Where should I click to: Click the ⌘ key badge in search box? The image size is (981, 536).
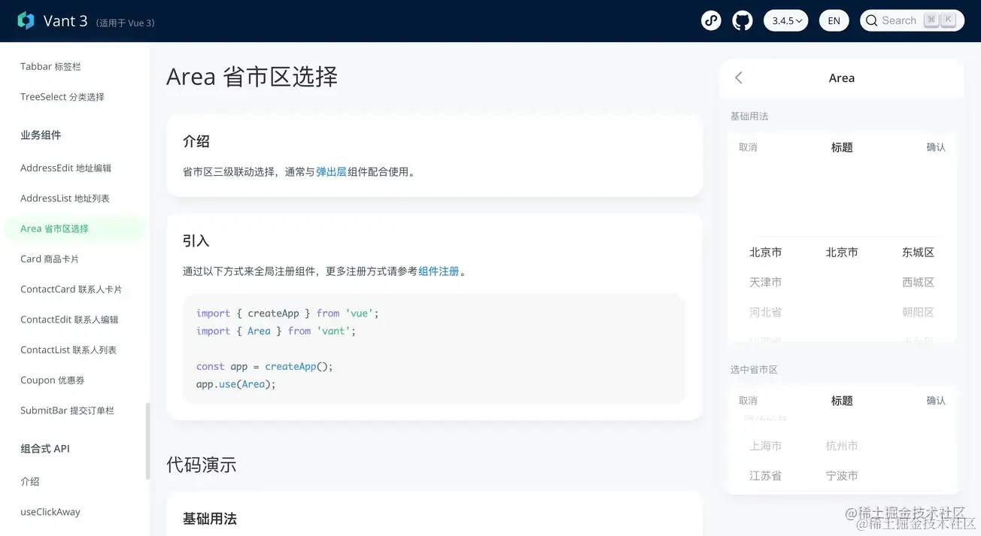pos(931,20)
